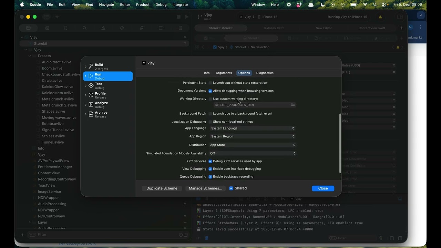Open the bookmarks navigator icon
This screenshot has height=248, width=441.
click(66, 28)
